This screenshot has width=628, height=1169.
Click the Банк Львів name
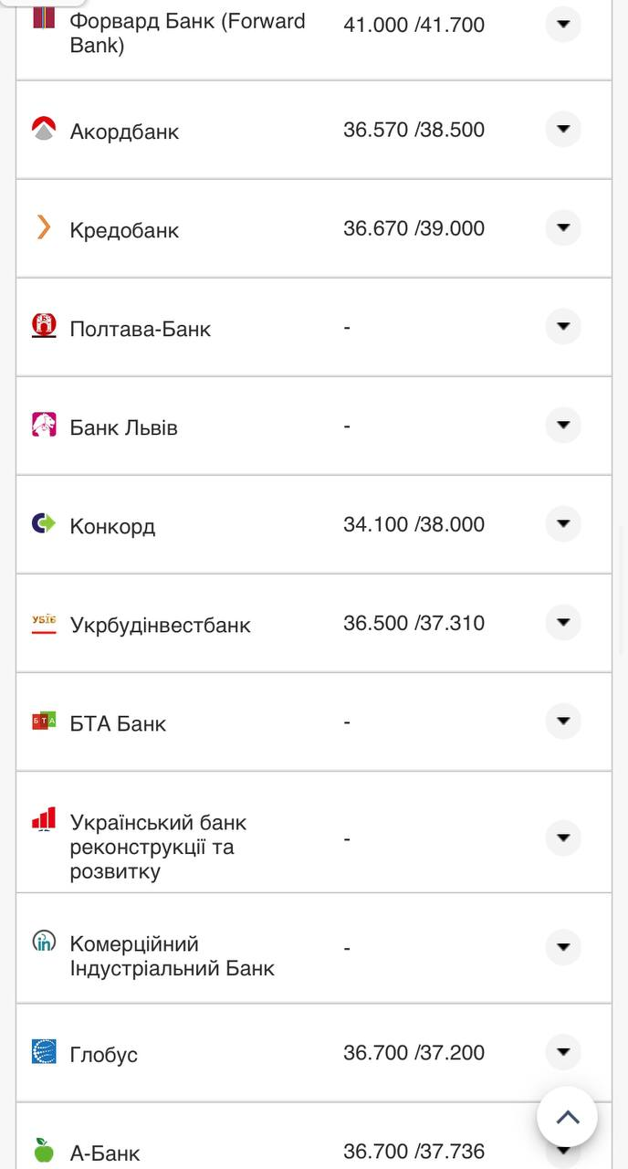coord(123,427)
